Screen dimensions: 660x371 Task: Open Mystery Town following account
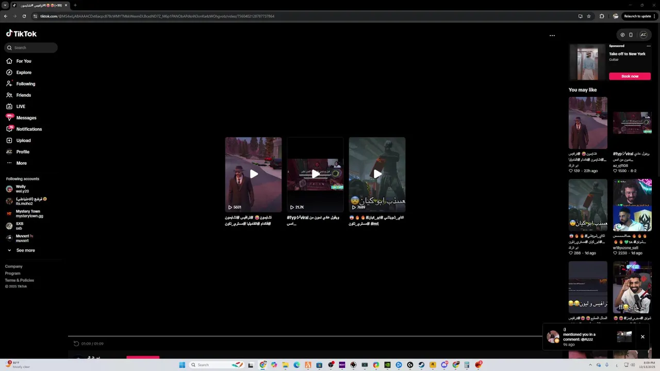25,214
